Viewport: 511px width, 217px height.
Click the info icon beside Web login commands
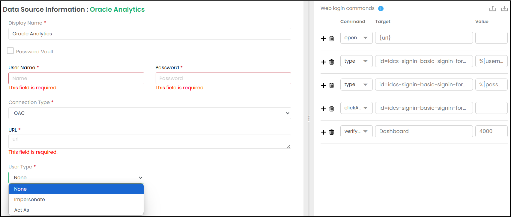point(381,8)
